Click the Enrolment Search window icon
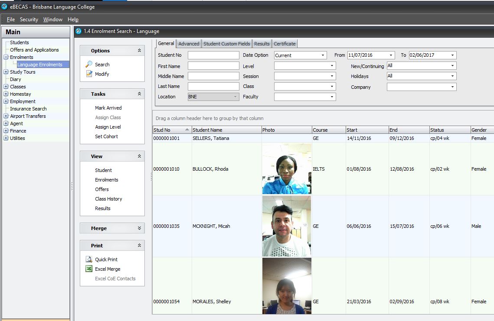 78,31
